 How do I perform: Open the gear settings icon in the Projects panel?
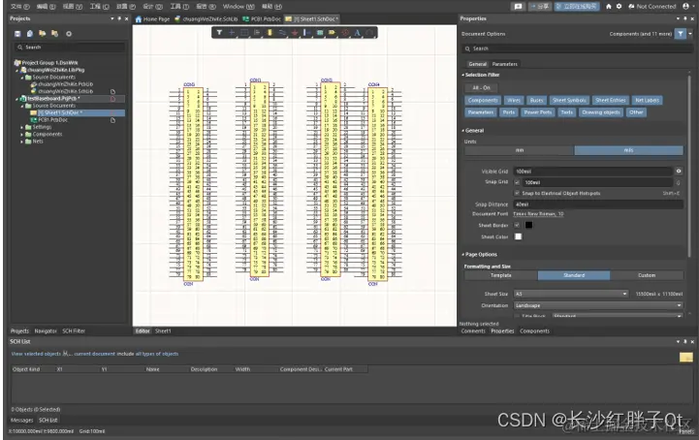pyautogui.click(x=69, y=34)
